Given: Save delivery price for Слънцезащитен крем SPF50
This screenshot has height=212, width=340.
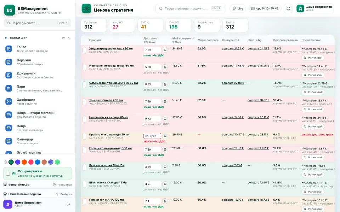Looking at the screenshot, I should pos(165,84).
